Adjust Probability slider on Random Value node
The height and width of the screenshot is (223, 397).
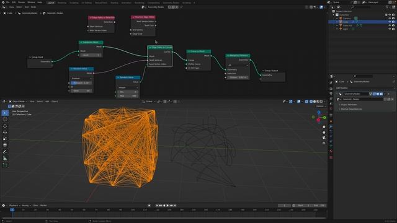[81, 83]
